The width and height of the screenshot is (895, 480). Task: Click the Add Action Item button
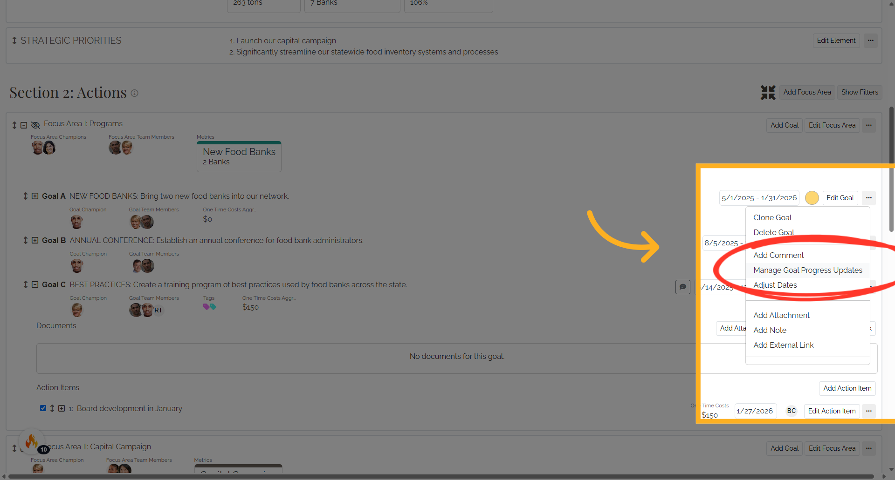(x=847, y=388)
